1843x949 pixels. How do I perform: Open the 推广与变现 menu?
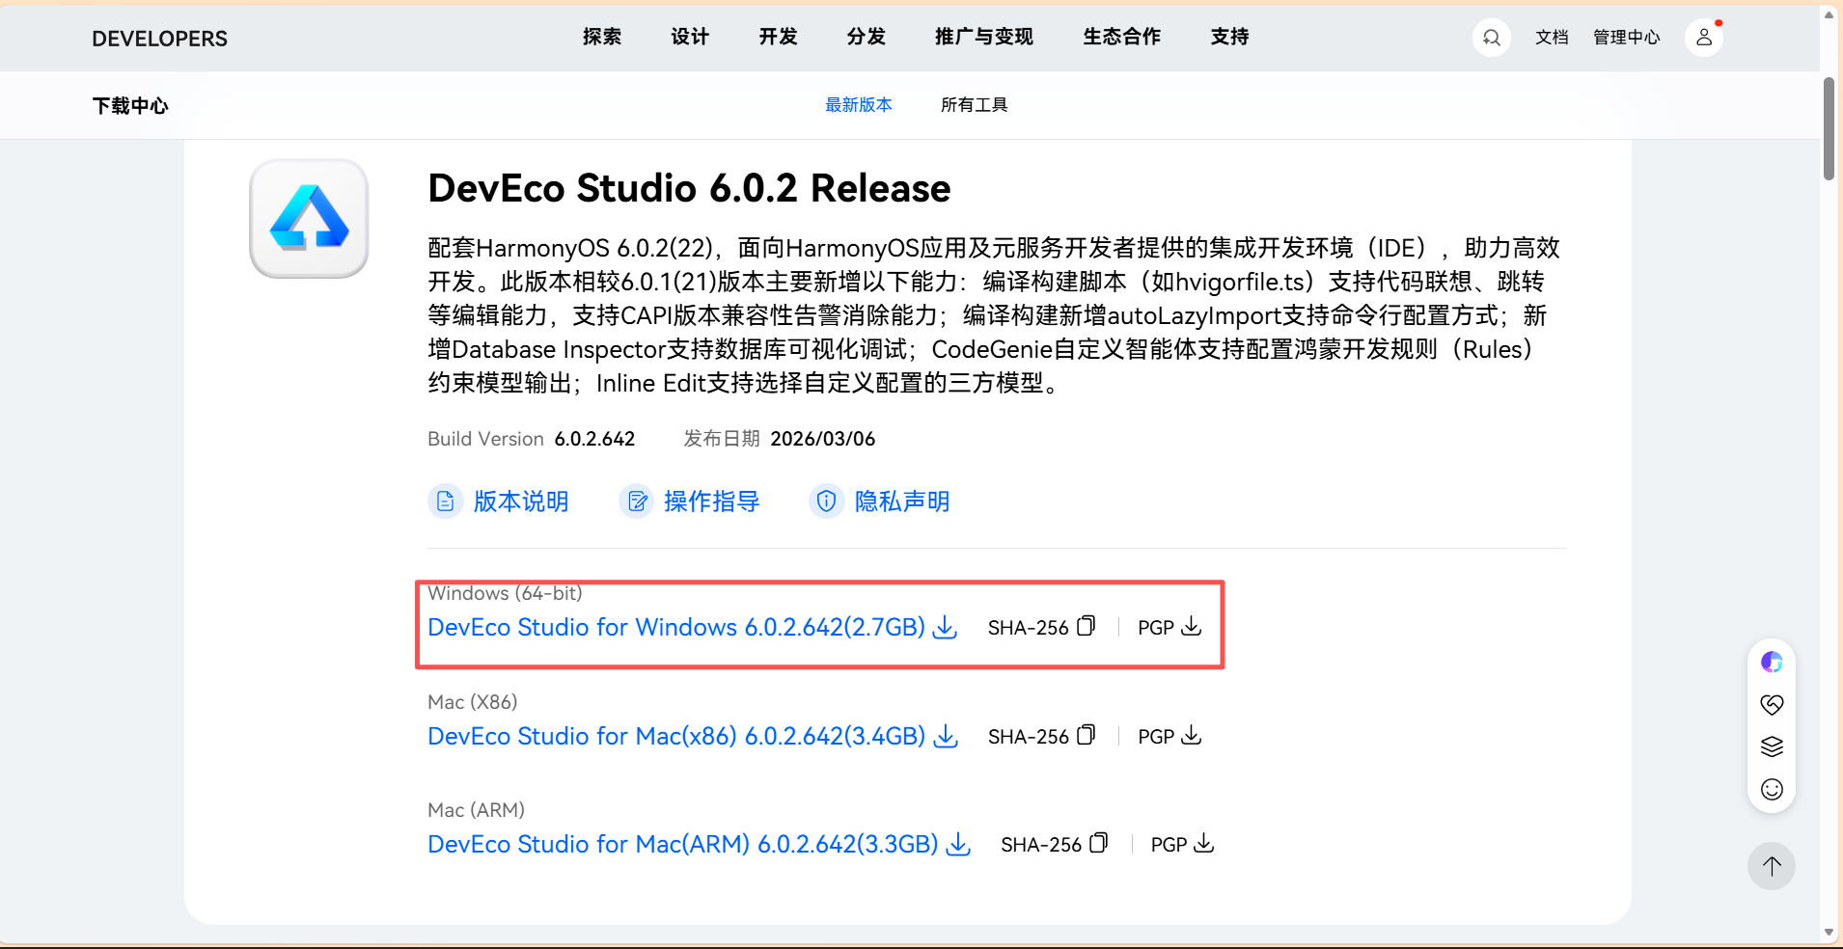click(x=984, y=37)
